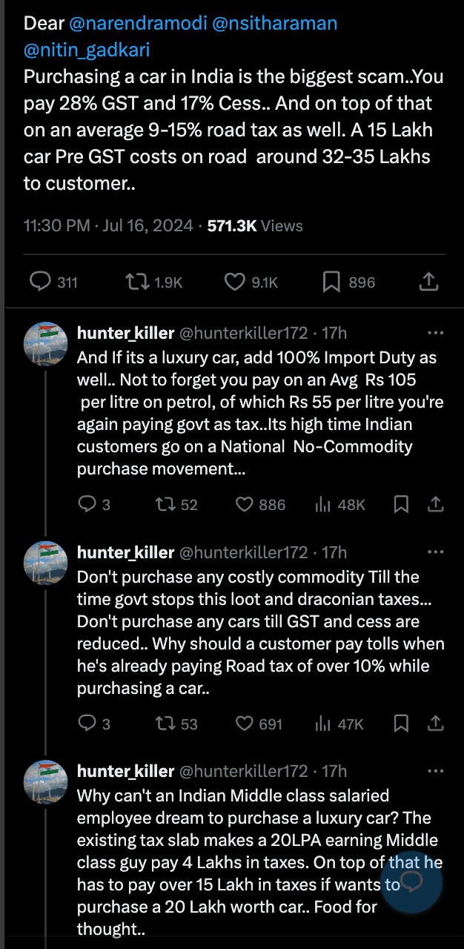Bookmark the main tweet with 896 bookmarks

tap(331, 282)
